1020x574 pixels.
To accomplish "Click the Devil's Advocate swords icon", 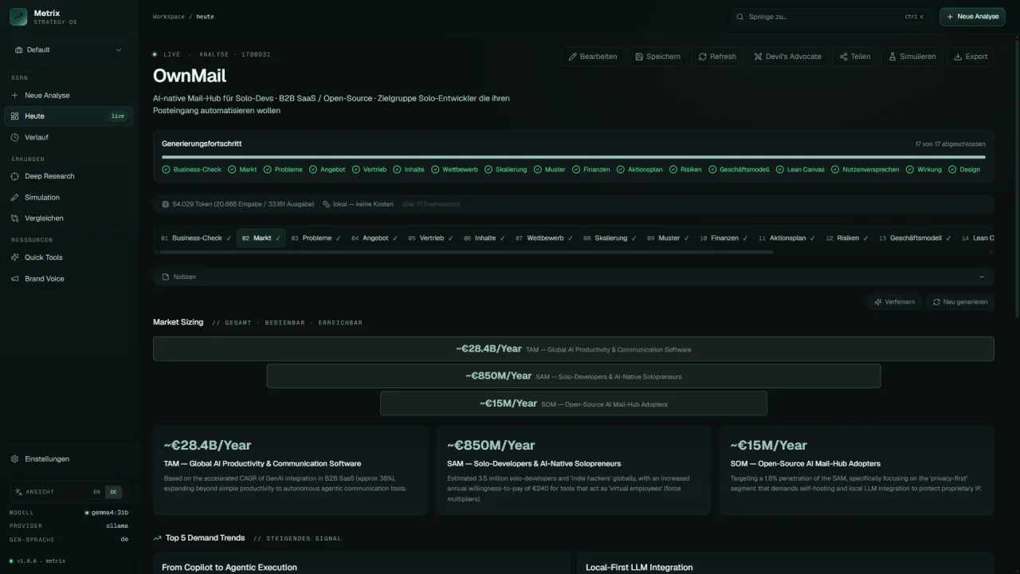I will point(758,57).
